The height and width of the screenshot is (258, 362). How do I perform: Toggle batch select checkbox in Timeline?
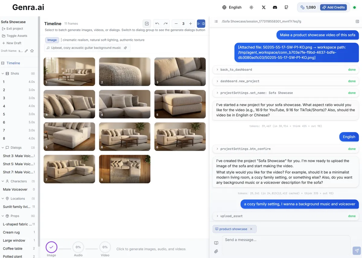tap(147, 24)
